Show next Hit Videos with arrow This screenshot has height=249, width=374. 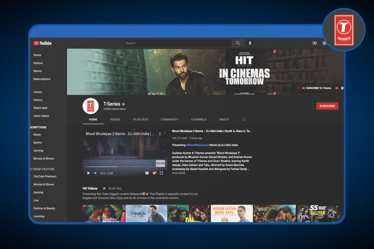pos(338,216)
